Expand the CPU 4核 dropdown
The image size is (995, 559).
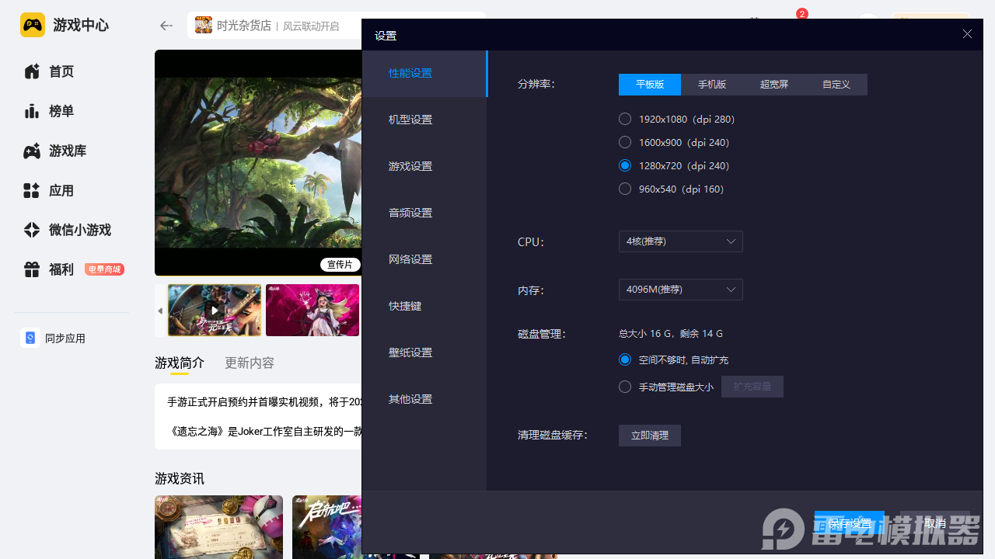[x=680, y=241]
